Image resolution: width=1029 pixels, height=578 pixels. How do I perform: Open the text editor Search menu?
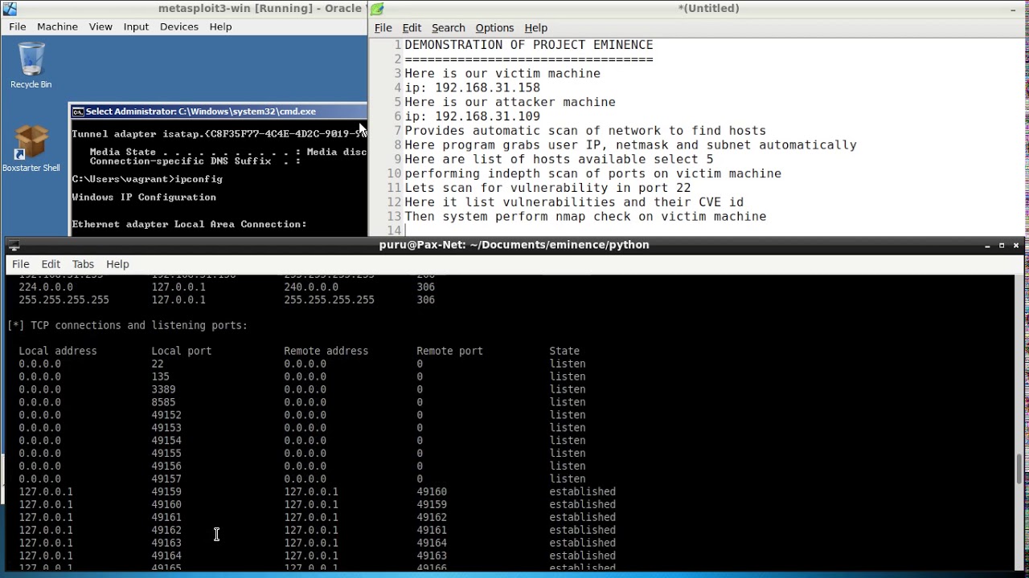click(x=448, y=27)
